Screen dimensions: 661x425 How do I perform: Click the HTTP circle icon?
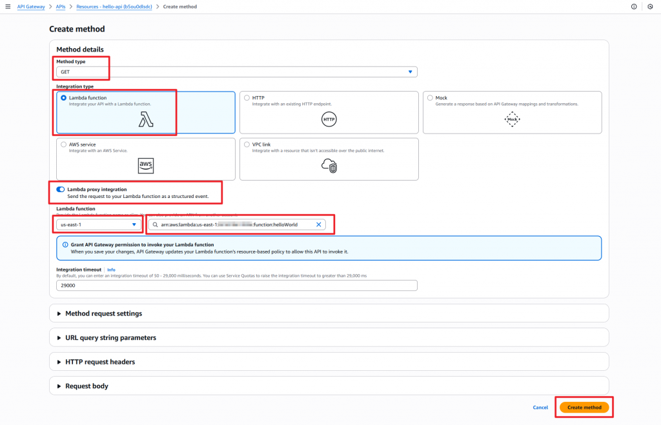pyautogui.click(x=329, y=119)
